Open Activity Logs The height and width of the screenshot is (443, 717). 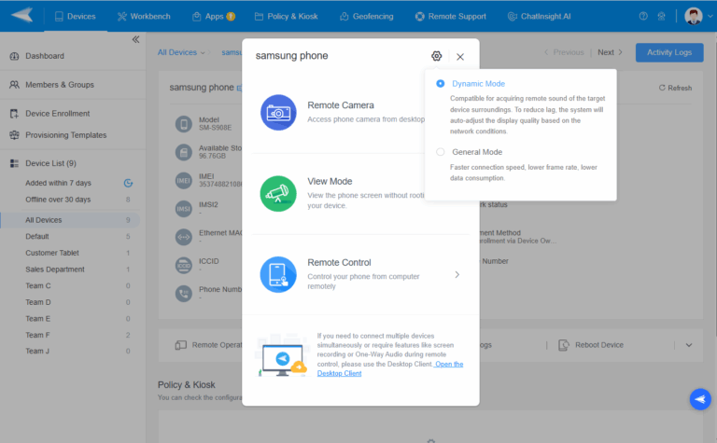coord(669,52)
